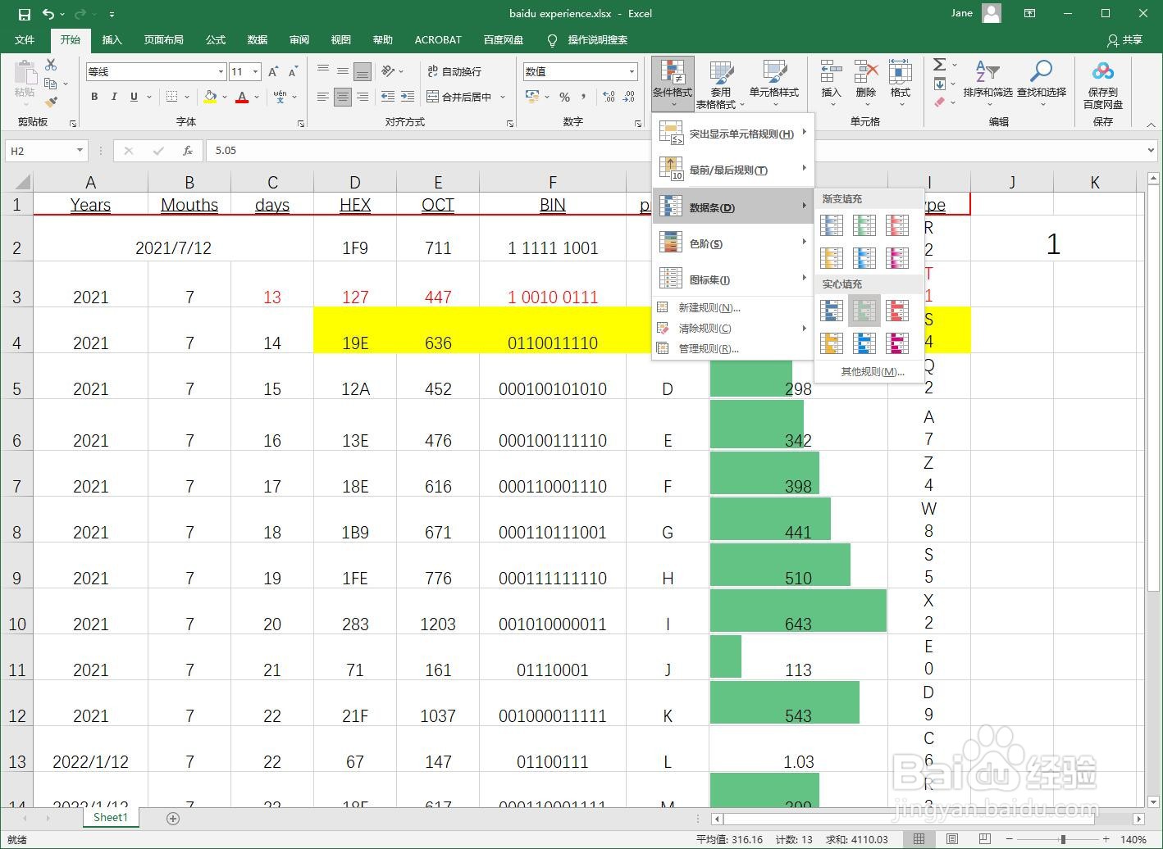
Task: Click More Rules (其他规则)
Action: point(869,371)
